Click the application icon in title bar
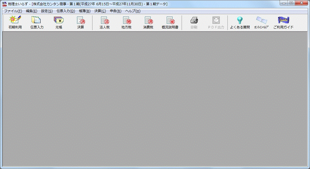The image size is (310, 169). [4, 4]
